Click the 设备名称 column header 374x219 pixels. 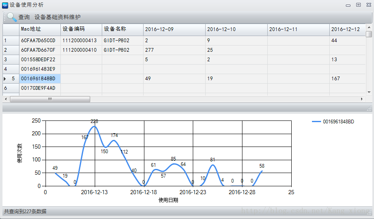(x=122, y=29)
